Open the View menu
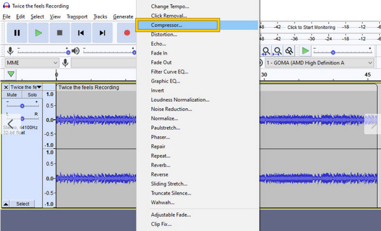 pyautogui.click(x=55, y=16)
